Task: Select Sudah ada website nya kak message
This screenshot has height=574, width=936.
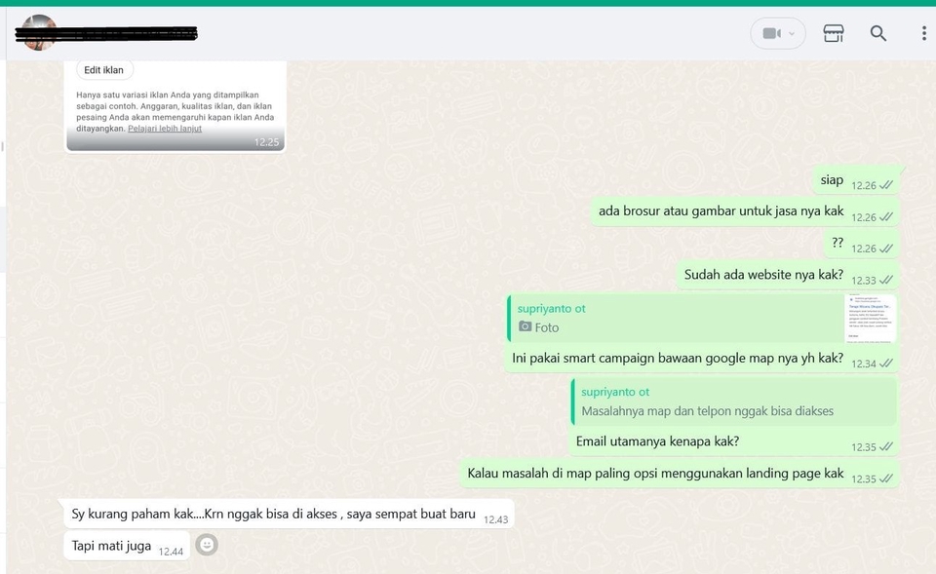Action: 788,275
